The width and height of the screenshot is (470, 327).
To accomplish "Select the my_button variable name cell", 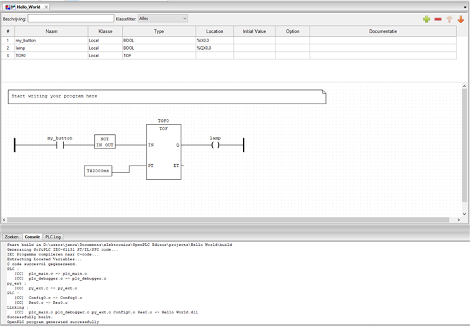I will tap(52, 40).
